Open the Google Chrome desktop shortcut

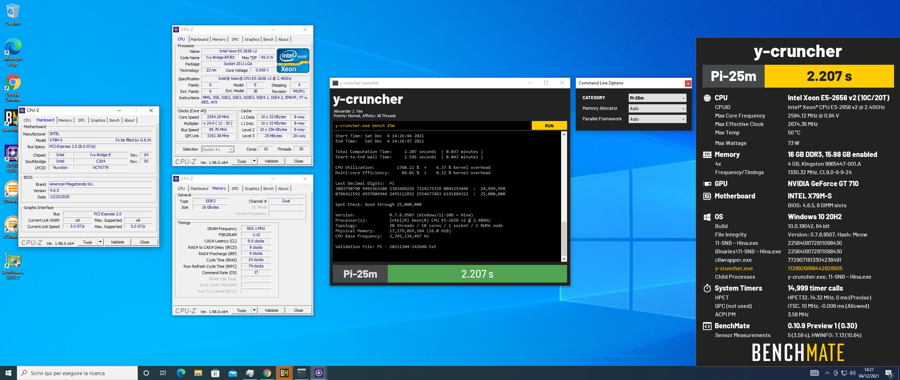pos(13,88)
